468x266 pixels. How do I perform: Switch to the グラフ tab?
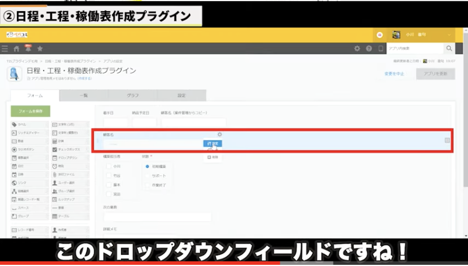[x=133, y=96]
